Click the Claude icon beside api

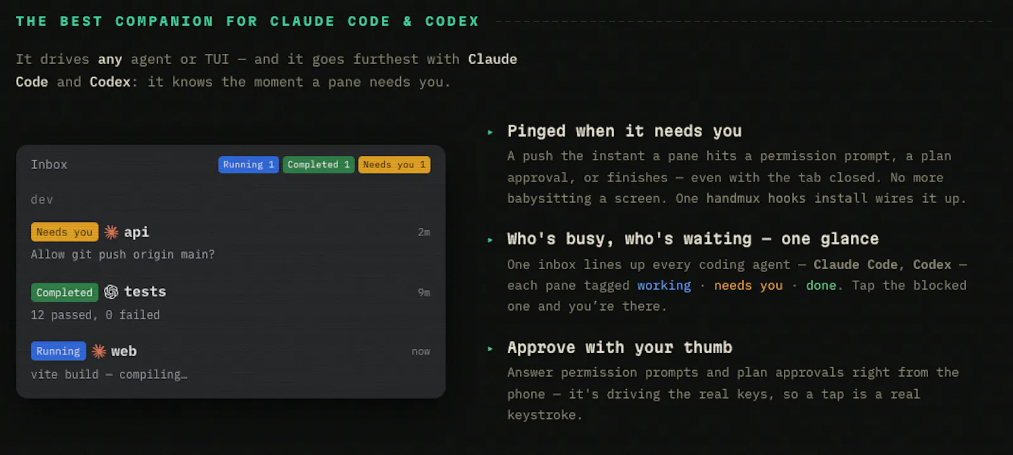[x=111, y=232]
